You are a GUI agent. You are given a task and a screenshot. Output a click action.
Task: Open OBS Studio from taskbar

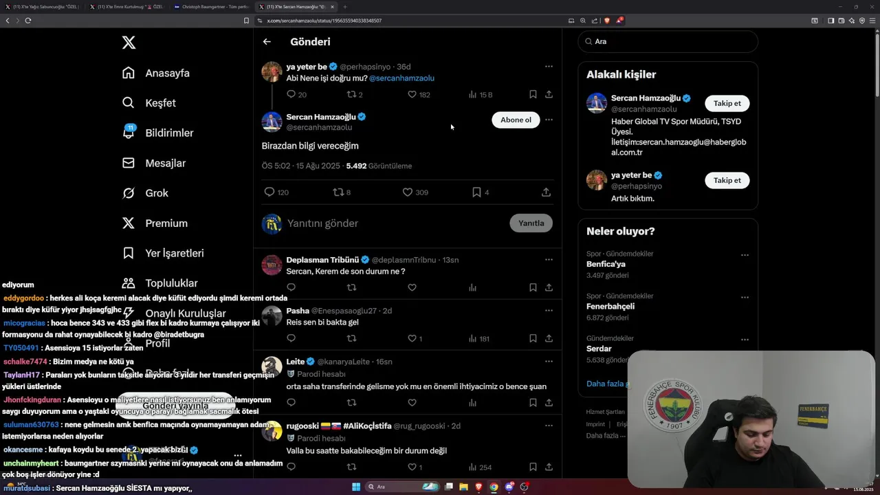[525, 487]
